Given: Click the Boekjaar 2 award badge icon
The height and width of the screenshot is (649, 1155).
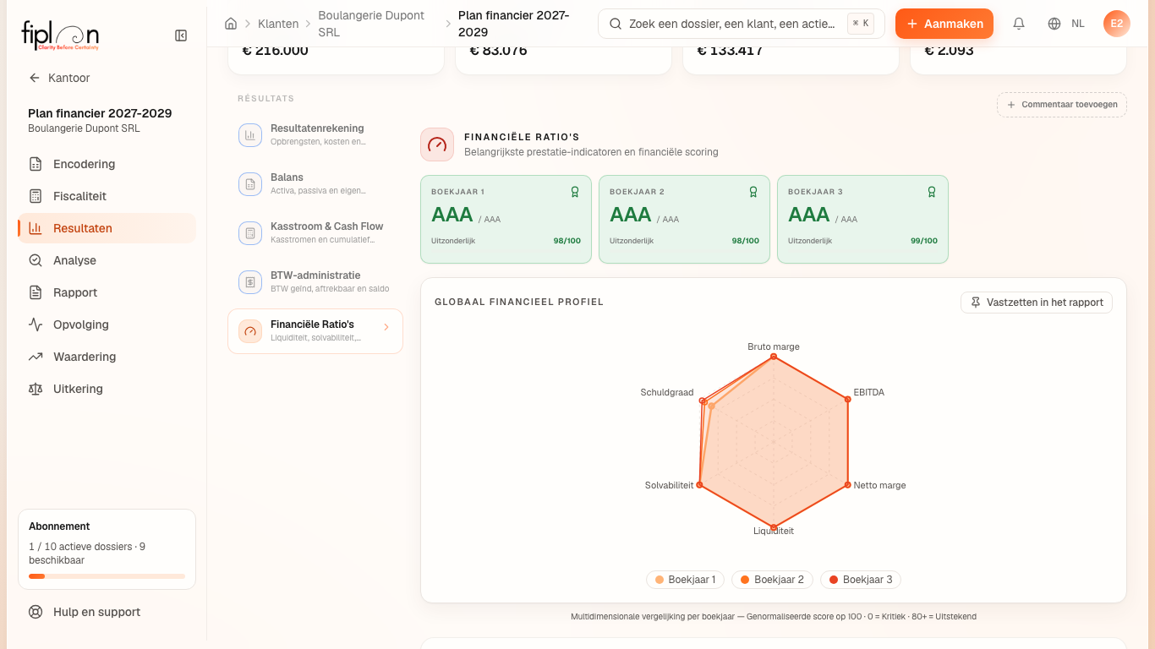Looking at the screenshot, I should tap(753, 192).
